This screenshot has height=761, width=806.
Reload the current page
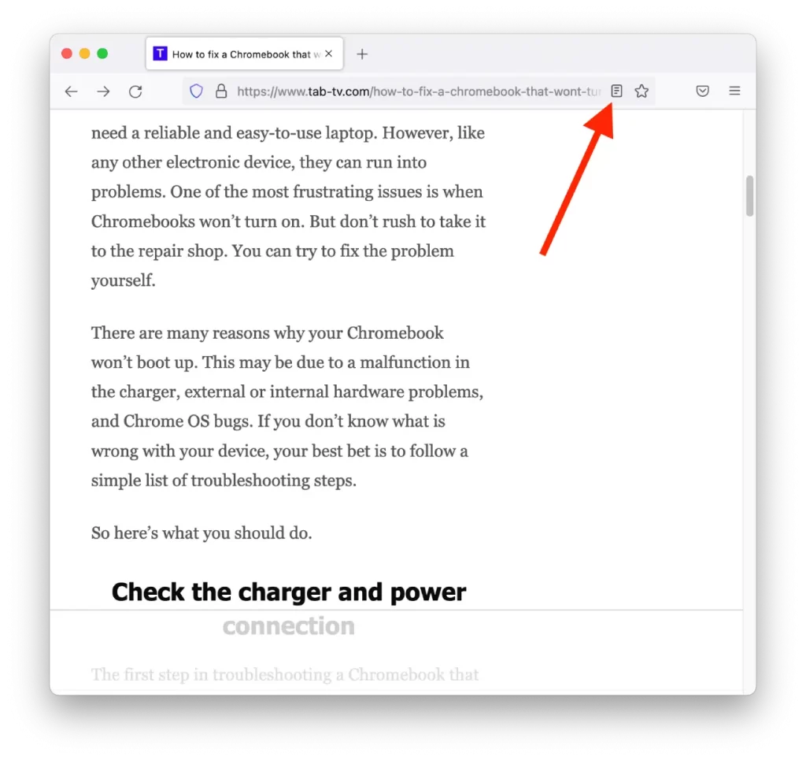click(135, 91)
